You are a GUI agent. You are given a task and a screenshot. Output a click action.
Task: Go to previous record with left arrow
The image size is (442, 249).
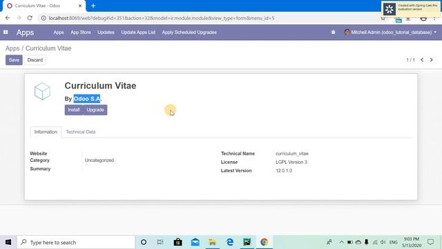click(422, 60)
